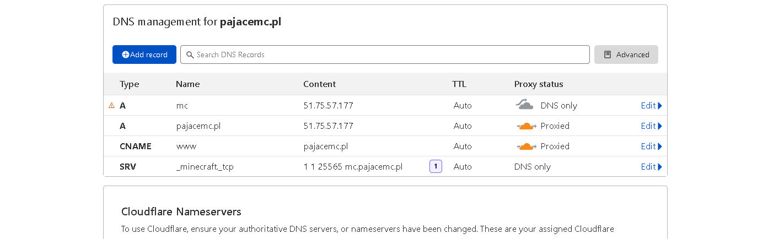Click the Content column header

tap(319, 84)
